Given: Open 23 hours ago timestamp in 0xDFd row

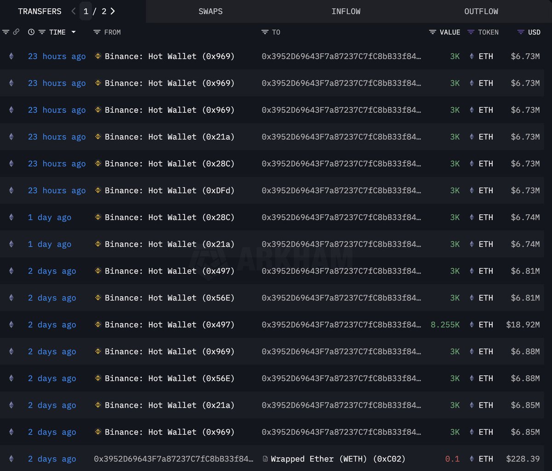Looking at the screenshot, I should tap(57, 190).
